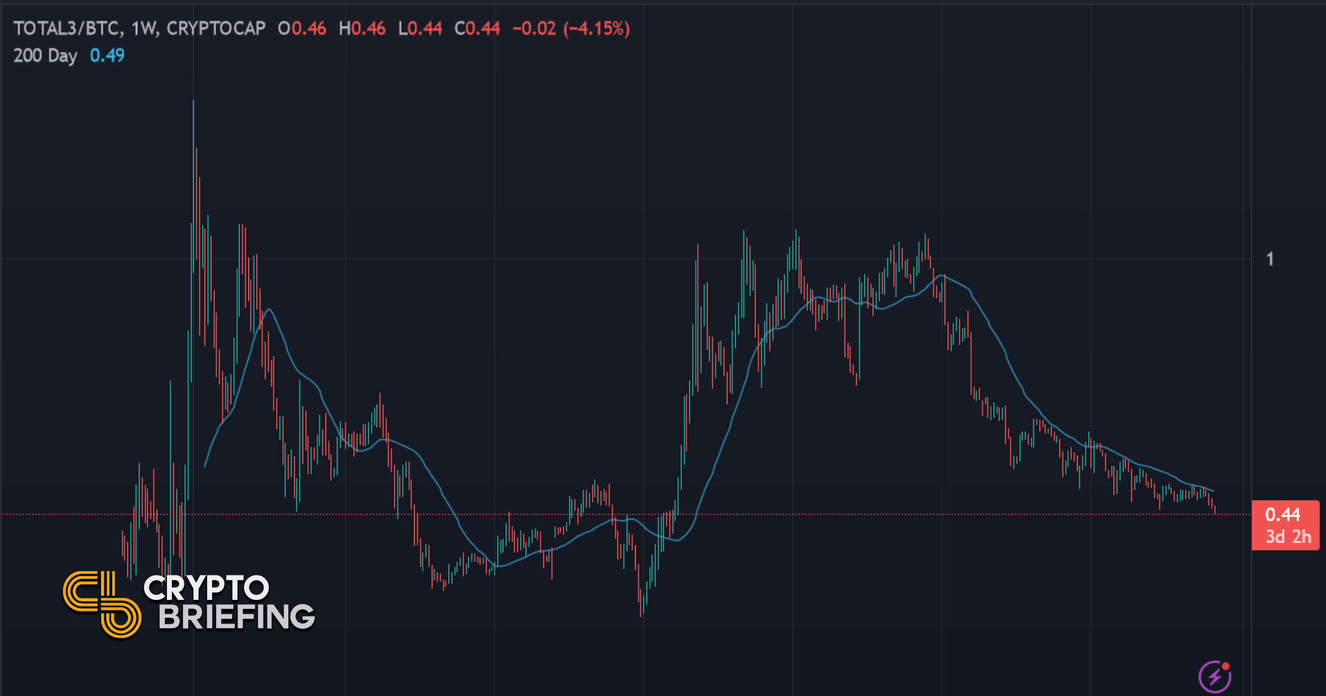Click the 200 Day value 0.49
This screenshot has width=1326, height=696.
pyautogui.click(x=107, y=55)
